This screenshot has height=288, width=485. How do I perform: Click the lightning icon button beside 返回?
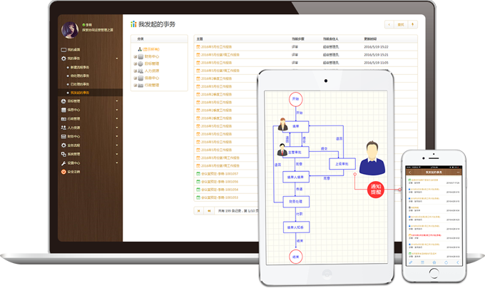tap(412, 24)
